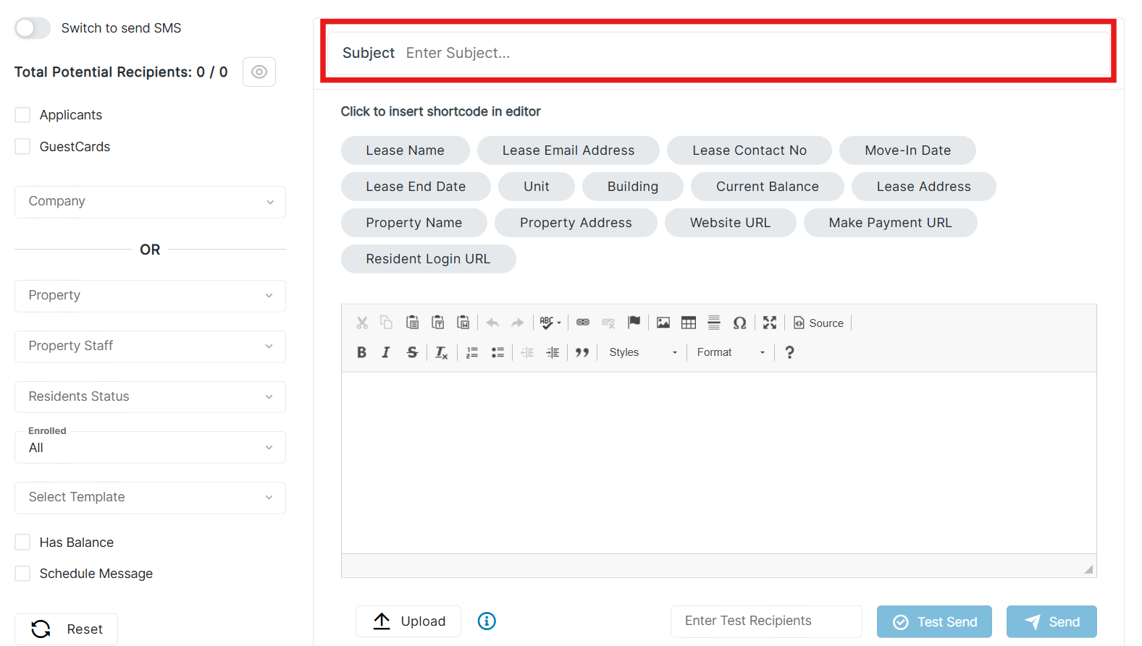Click the Bold formatting icon

(361, 352)
